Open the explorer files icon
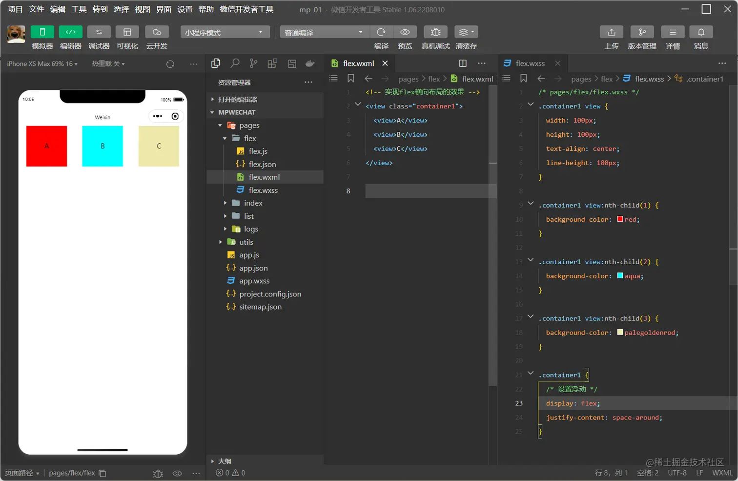 (x=216, y=63)
